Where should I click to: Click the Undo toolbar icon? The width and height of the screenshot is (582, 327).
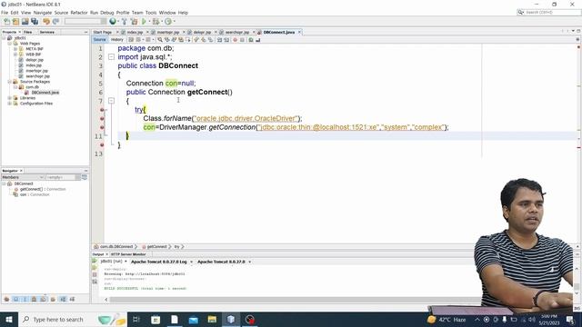click(x=46, y=22)
